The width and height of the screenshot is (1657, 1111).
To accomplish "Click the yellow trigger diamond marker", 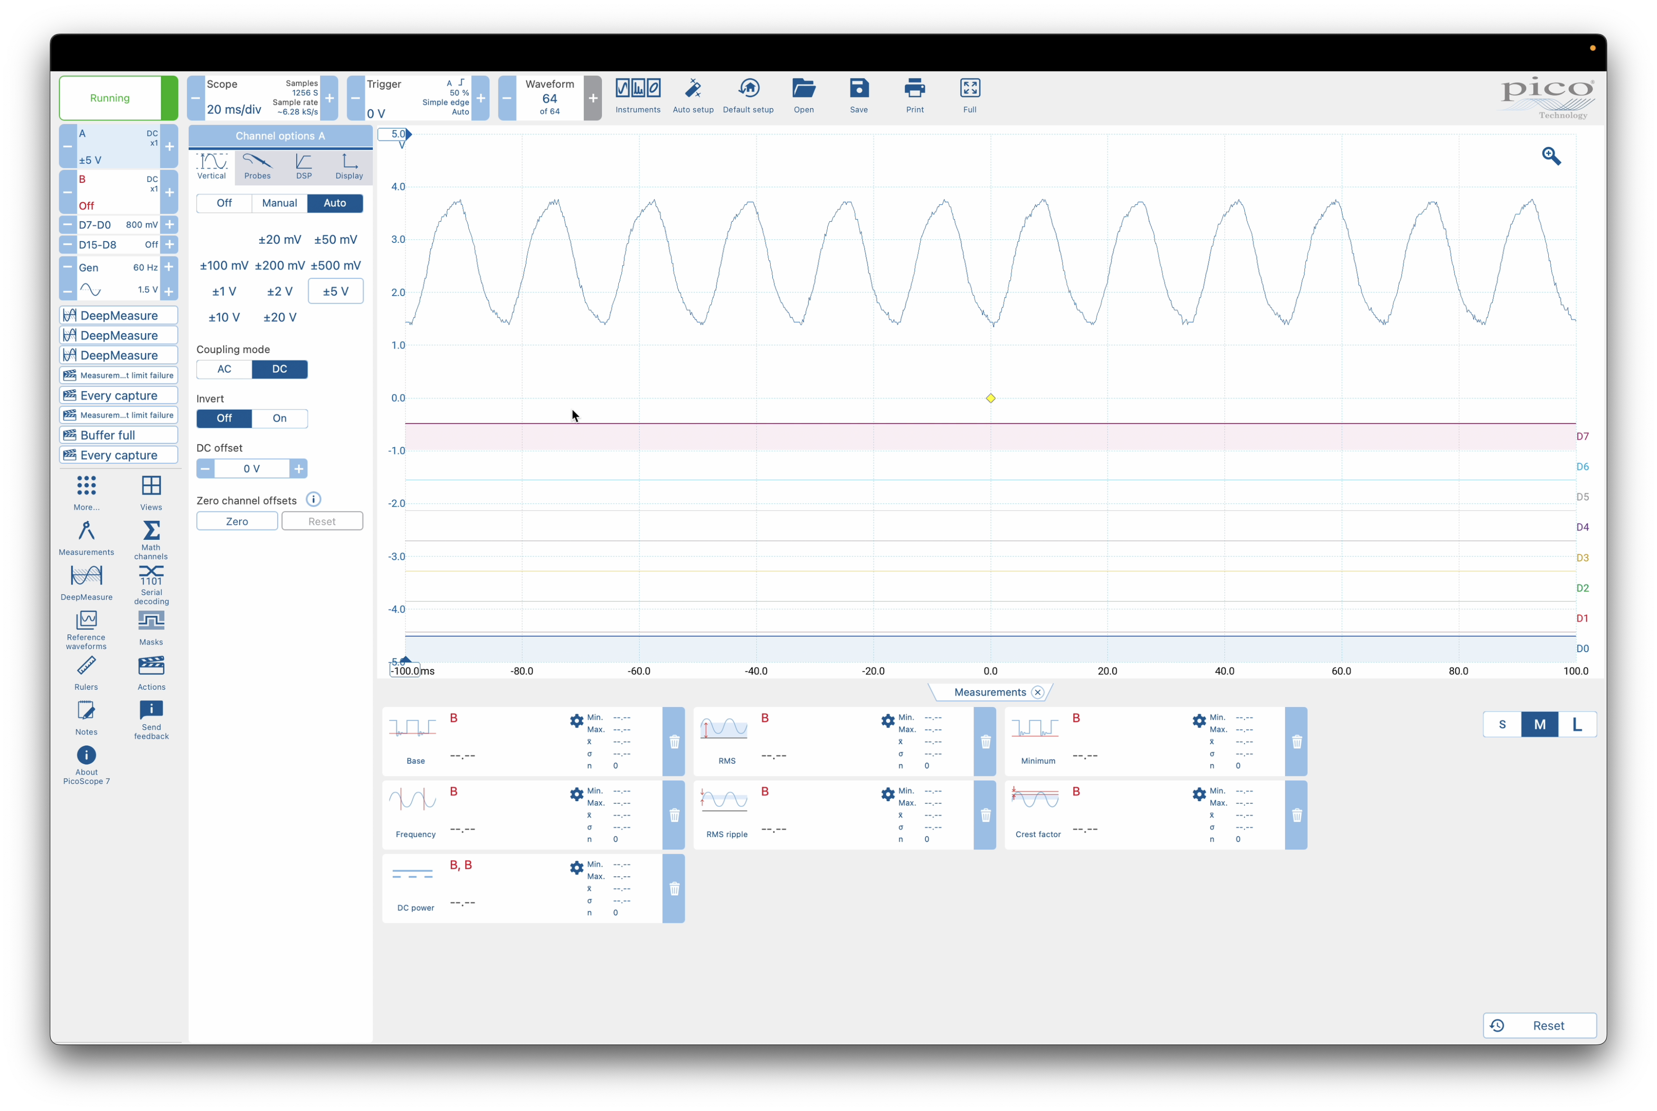I will tap(990, 398).
